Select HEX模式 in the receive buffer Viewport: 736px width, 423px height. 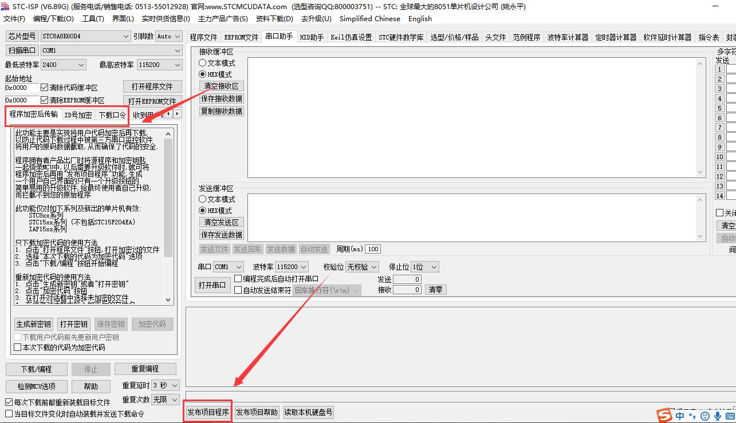pos(203,74)
